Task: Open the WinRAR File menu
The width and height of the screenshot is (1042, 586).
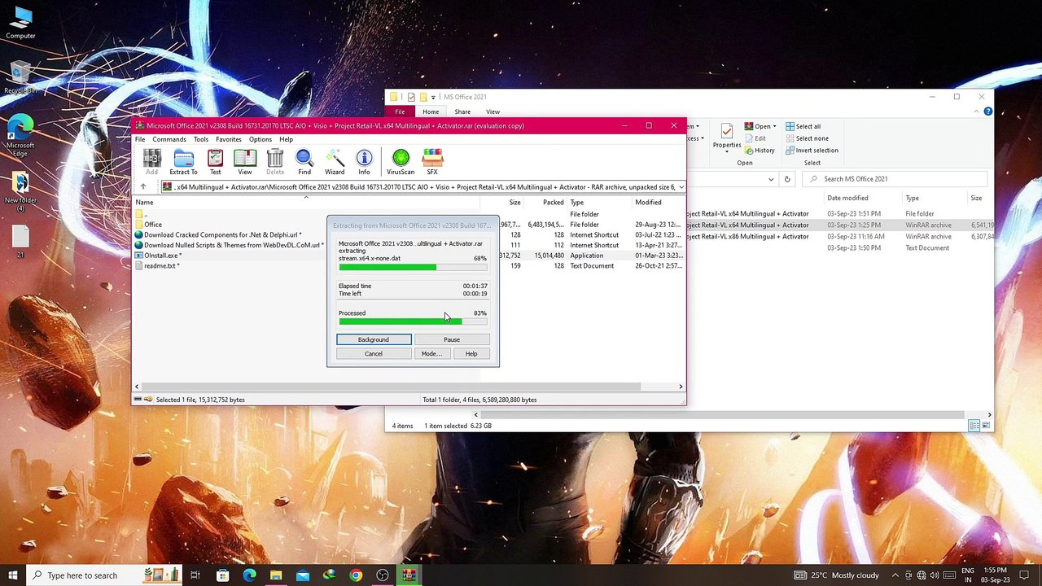Action: (140, 139)
